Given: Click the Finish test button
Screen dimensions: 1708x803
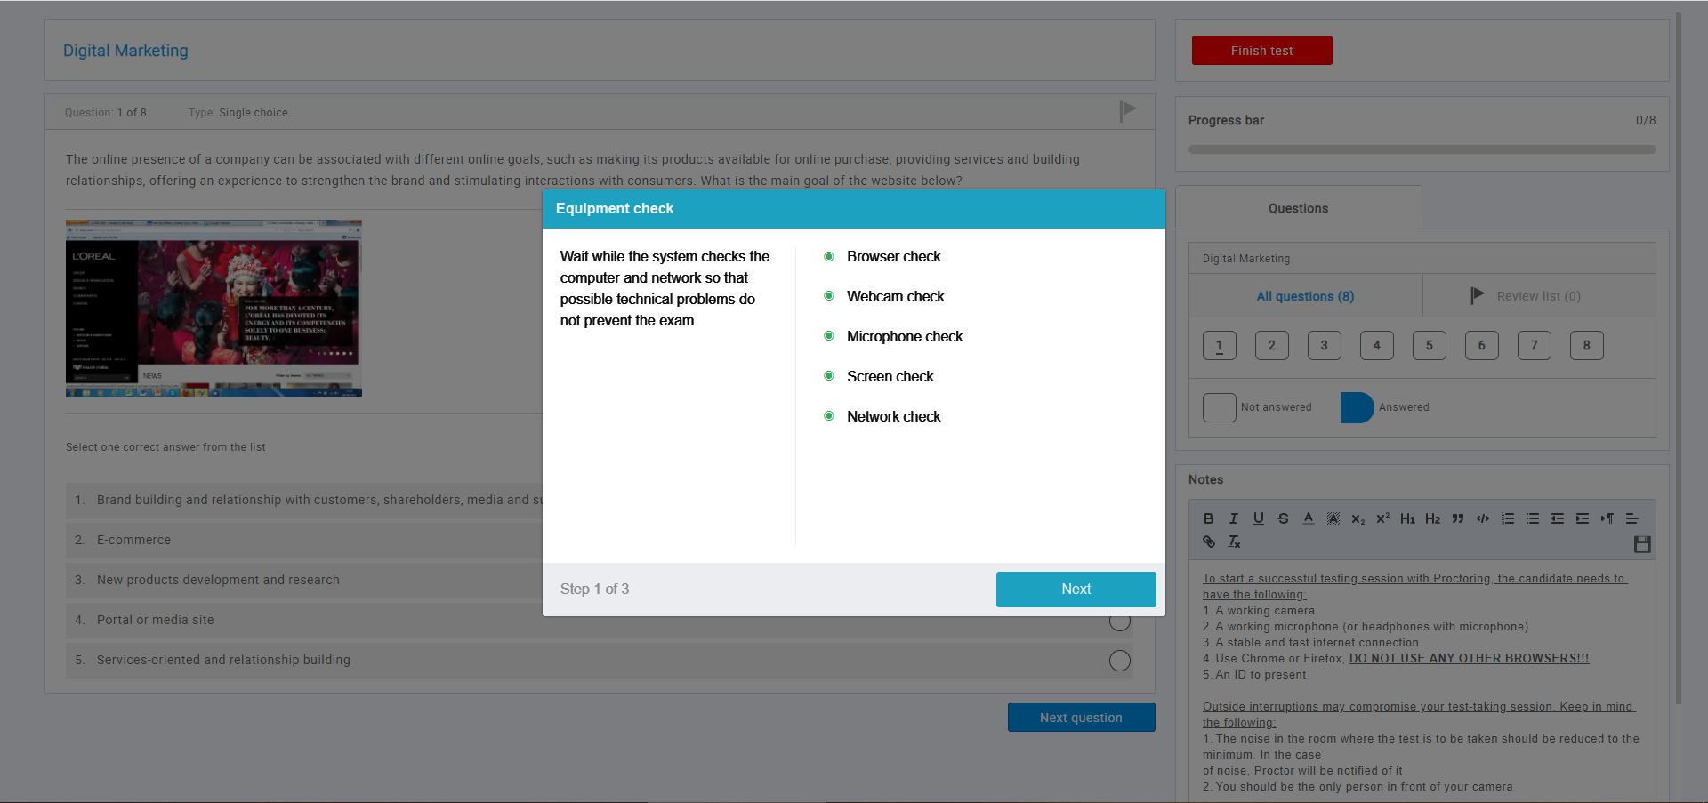Looking at the screenshot, I should click(x=1261, y=50).
